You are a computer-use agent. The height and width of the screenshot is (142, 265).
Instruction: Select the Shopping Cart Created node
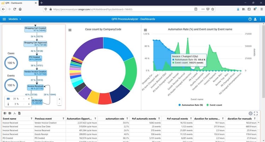point(35,29)
